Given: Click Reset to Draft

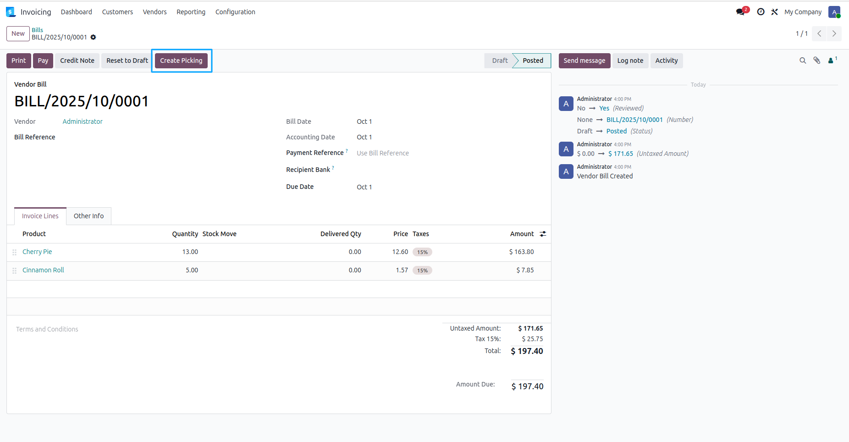Looking at the screenshot, I should click(x=127, y=61).
